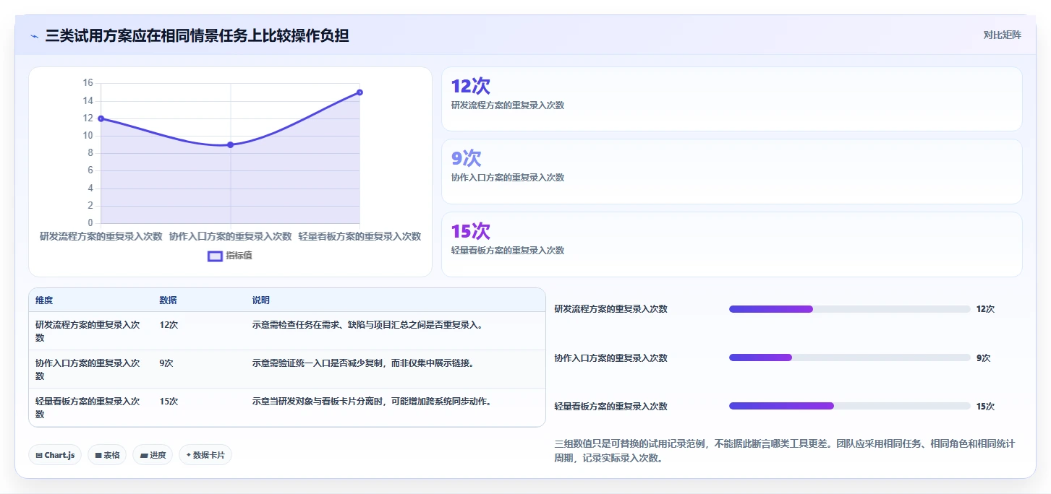Image resolution: width=1051 pixels, height=494 pixels.
Task: Click x-axis label 研发流程方案的重复录入次数 on chart
Action: click(101, 236)
